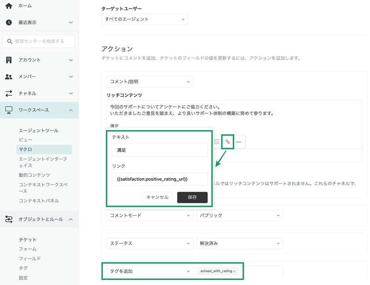Open the 解決済み status value dropdown

click(240, 243)
